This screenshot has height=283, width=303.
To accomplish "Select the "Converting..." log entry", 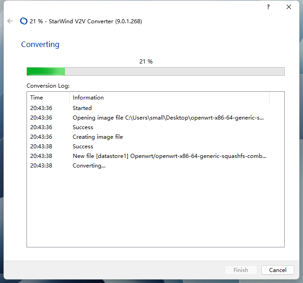I will point(89,166).
